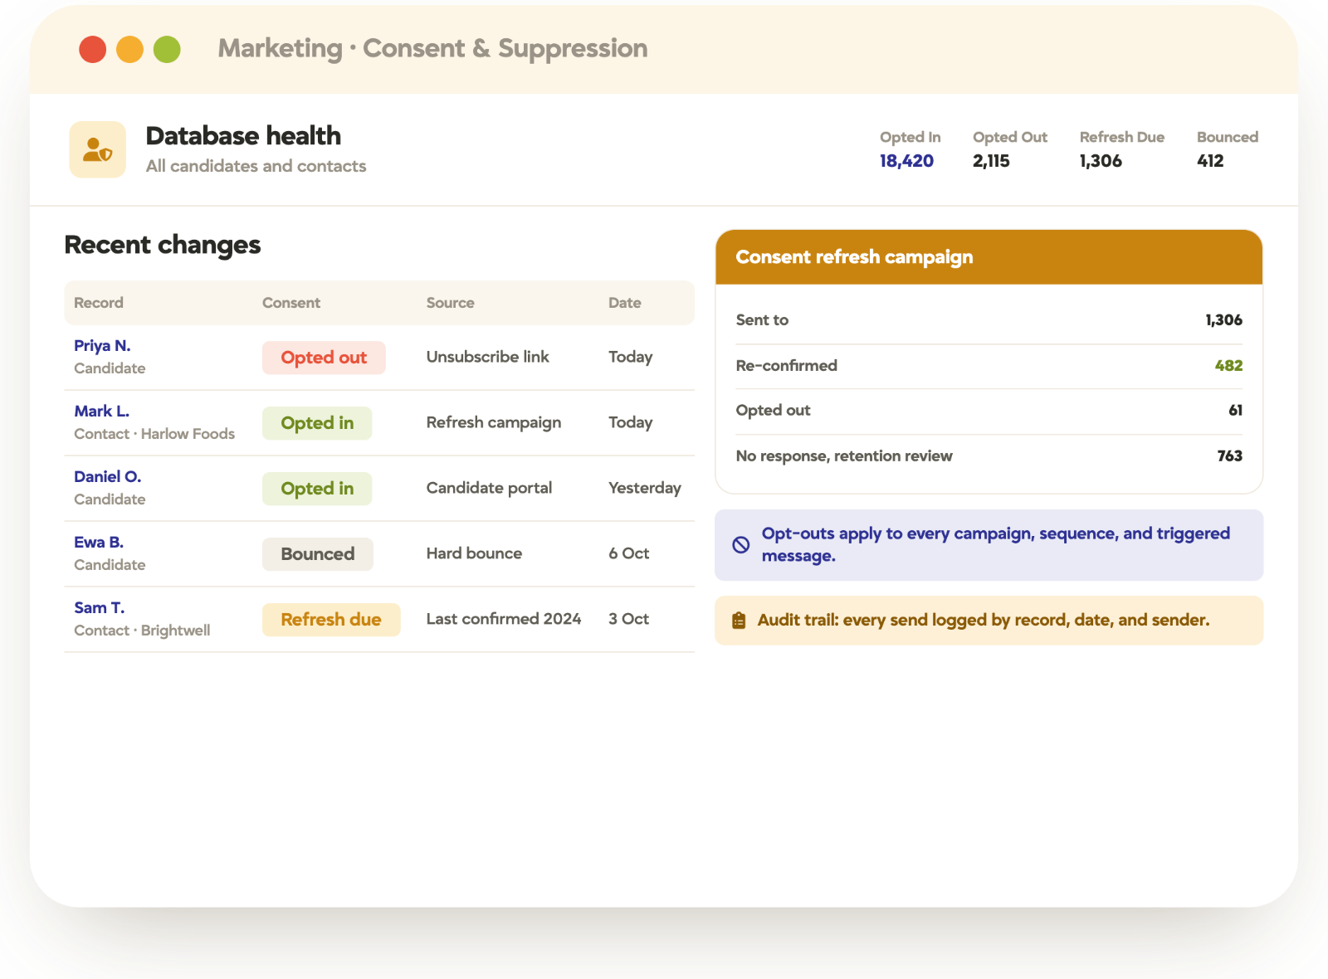Open Sam T. record
The image size is (1328, 979).
pos(99,608)
